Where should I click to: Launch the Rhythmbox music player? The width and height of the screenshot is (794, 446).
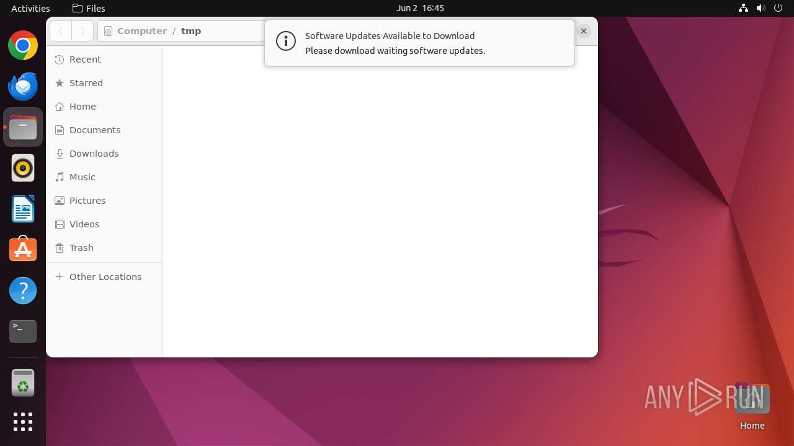click(23, 168)
